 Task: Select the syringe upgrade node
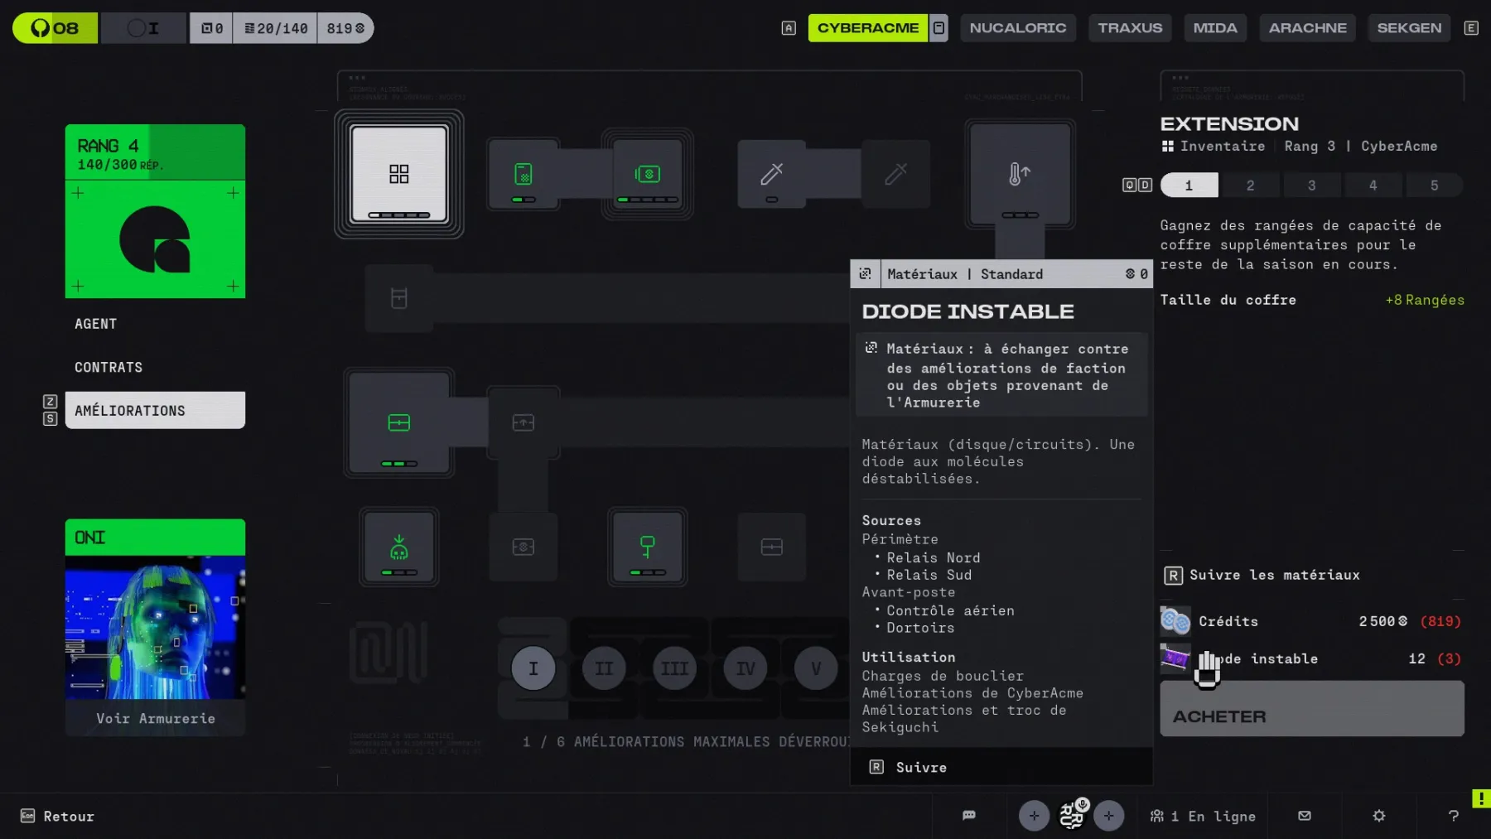771,174
